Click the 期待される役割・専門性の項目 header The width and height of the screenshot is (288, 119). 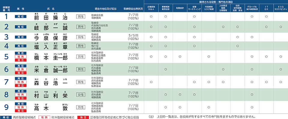[216, 2]
